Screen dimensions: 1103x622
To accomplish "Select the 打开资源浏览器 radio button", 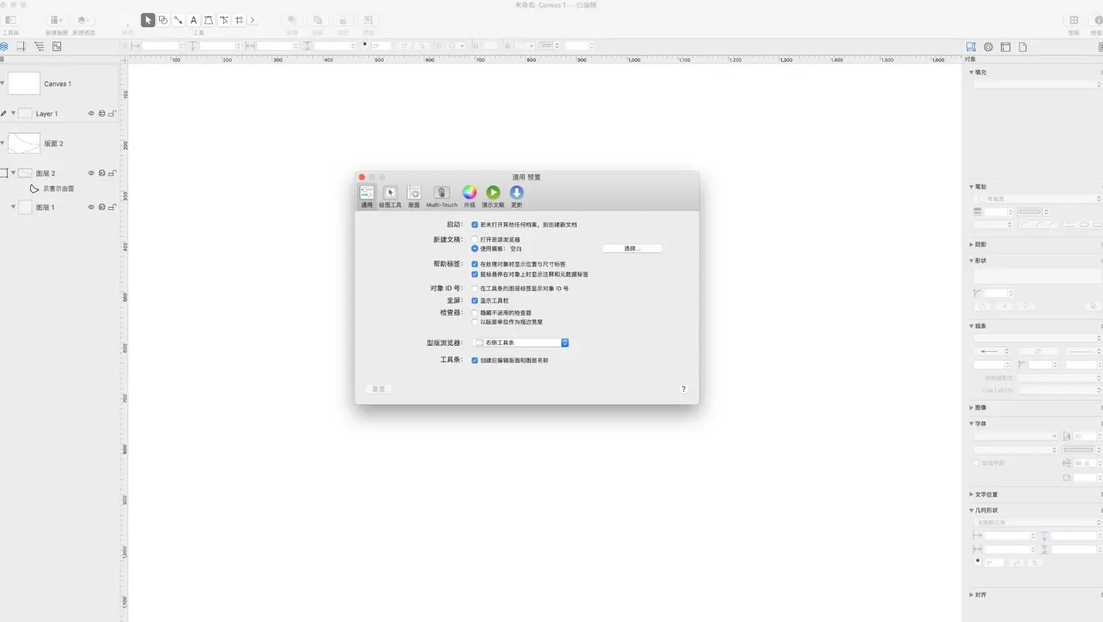I will (475, 239).
